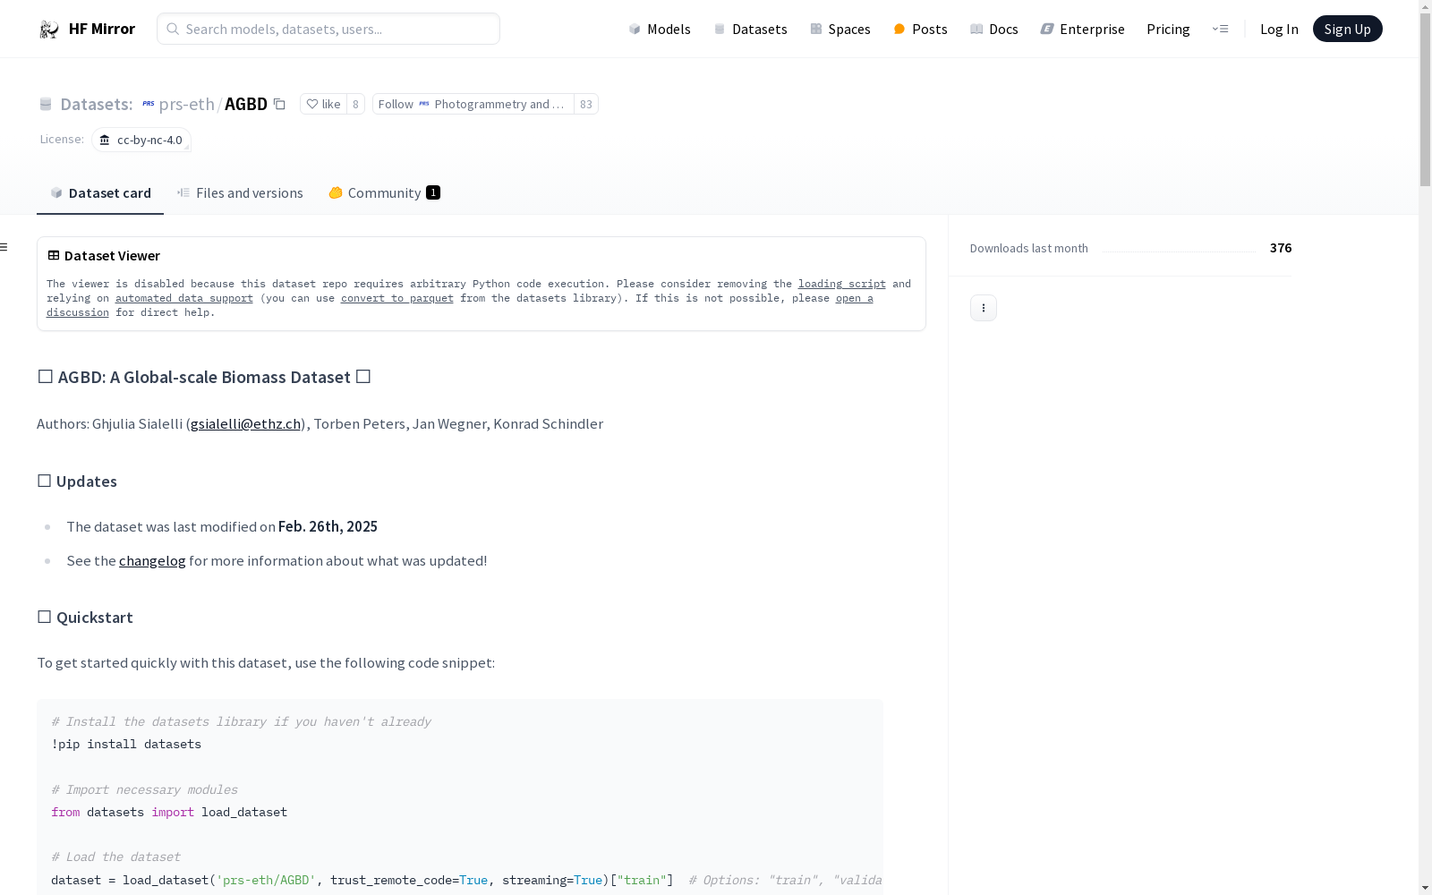Open the Community tab
1432x895 pixels.
384,192
